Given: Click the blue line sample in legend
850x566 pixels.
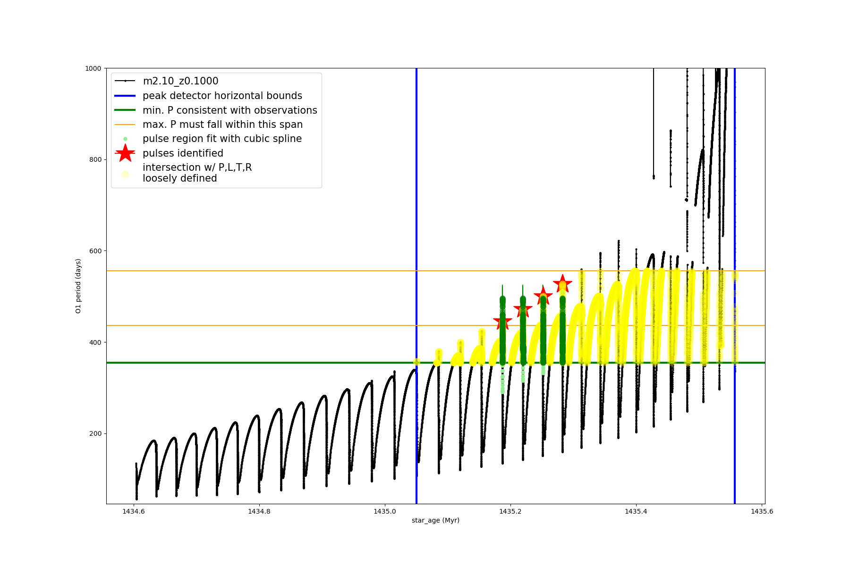Looking at the screenshot, I should click(x=125, y=96).
